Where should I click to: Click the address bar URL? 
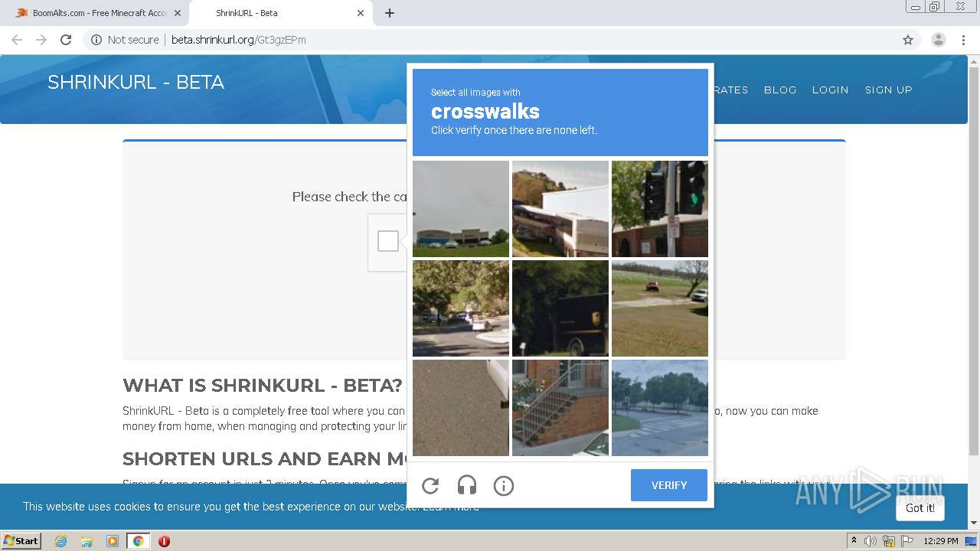pos(238,40)
